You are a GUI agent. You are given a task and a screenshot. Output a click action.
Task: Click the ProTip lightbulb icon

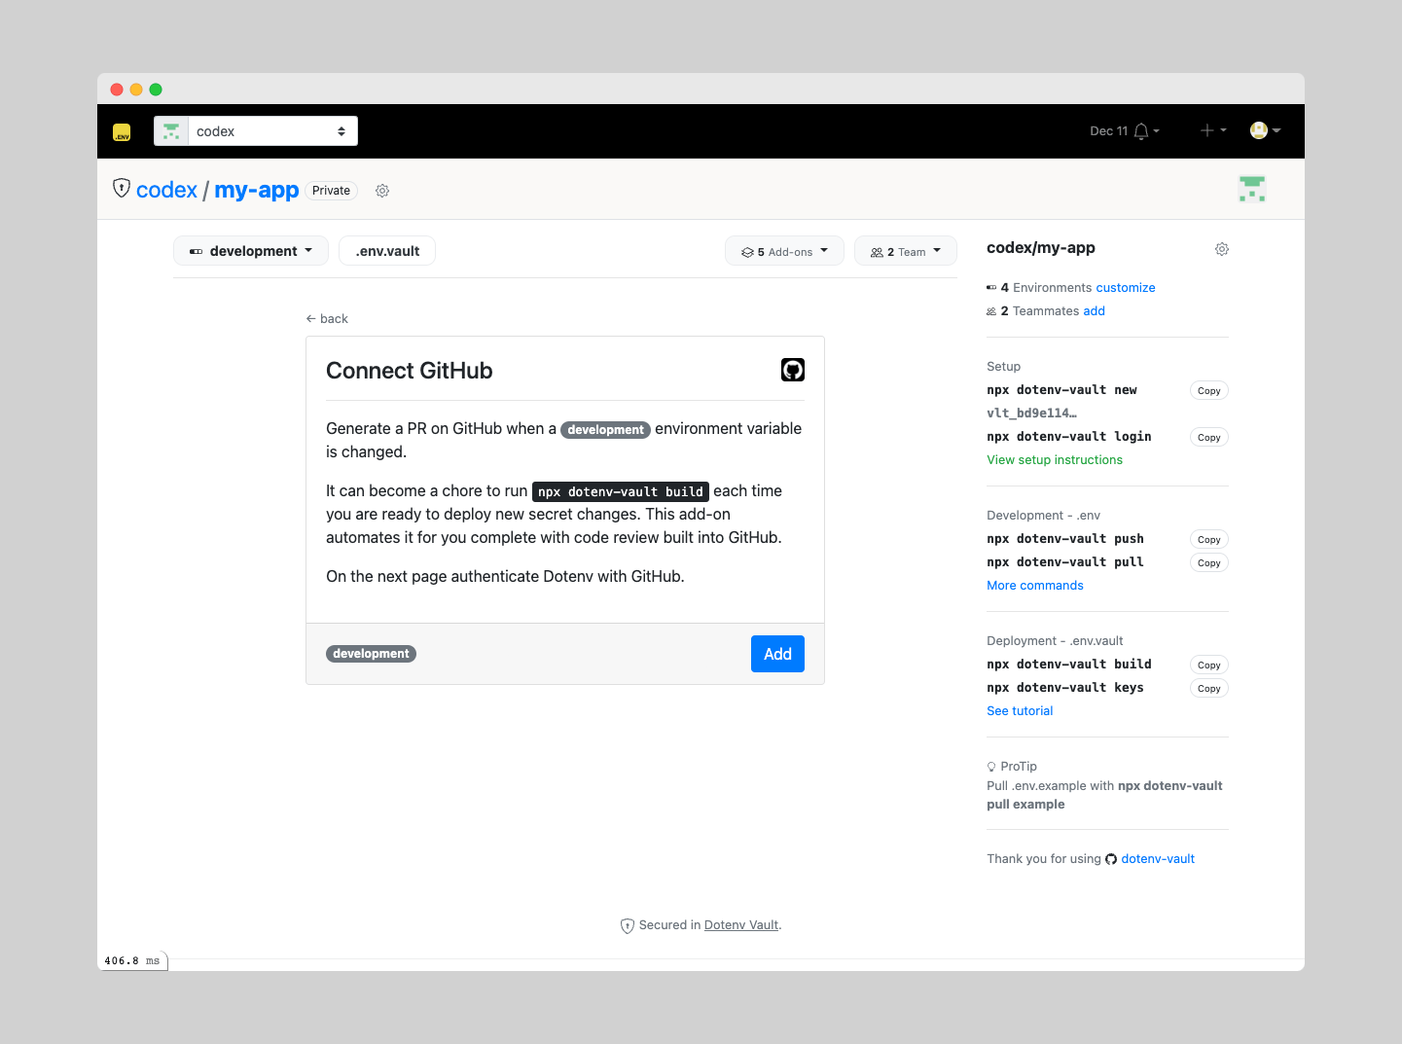point(991,767)
